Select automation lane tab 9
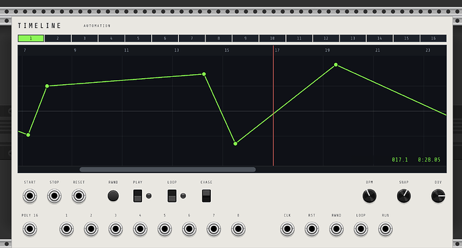This screenshot has width=462, height=248. click(246, 38)
